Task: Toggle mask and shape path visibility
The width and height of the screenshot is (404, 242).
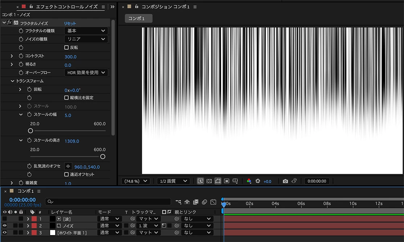Action: (x=218, y=181)
